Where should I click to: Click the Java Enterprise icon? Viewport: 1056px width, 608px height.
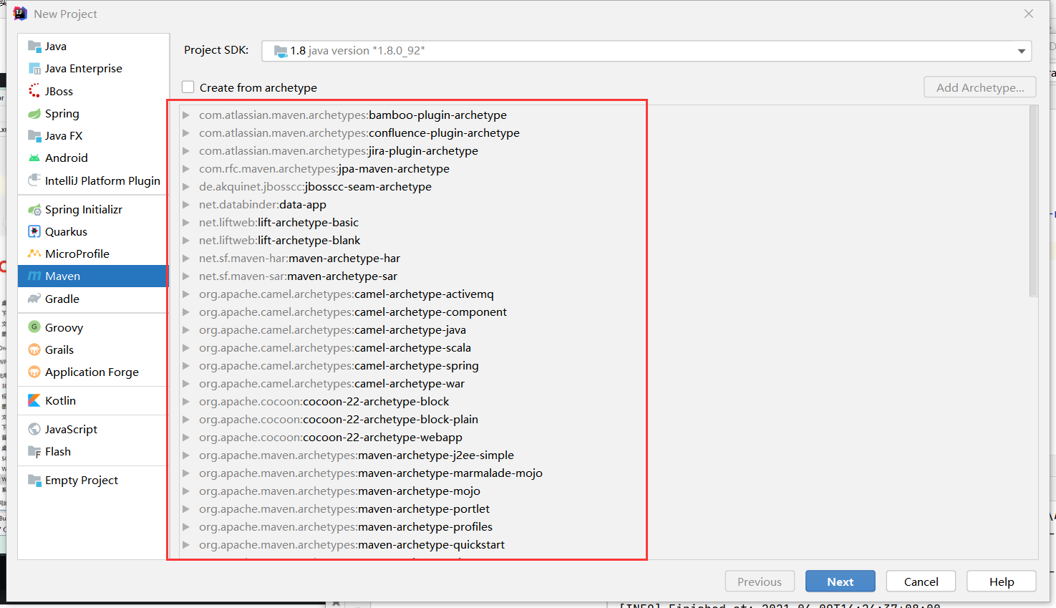(34, 69)
